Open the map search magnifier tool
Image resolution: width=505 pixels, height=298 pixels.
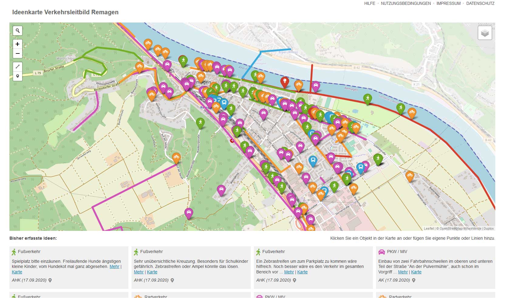coord(18,31)
